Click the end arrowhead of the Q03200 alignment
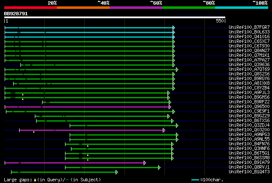The width and height of the screenshot is (272, 183). click(164, 130)
